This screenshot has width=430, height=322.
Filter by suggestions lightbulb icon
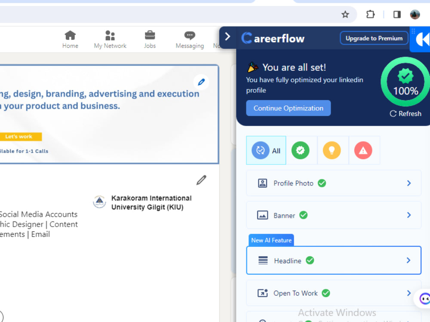coord(332,150)
